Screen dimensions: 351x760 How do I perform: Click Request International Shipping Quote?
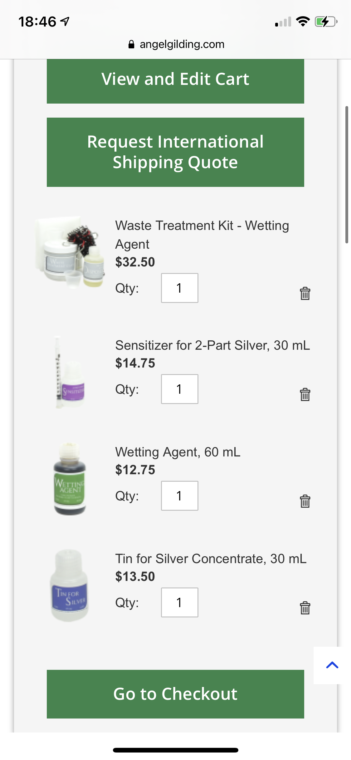coord(175,152)
